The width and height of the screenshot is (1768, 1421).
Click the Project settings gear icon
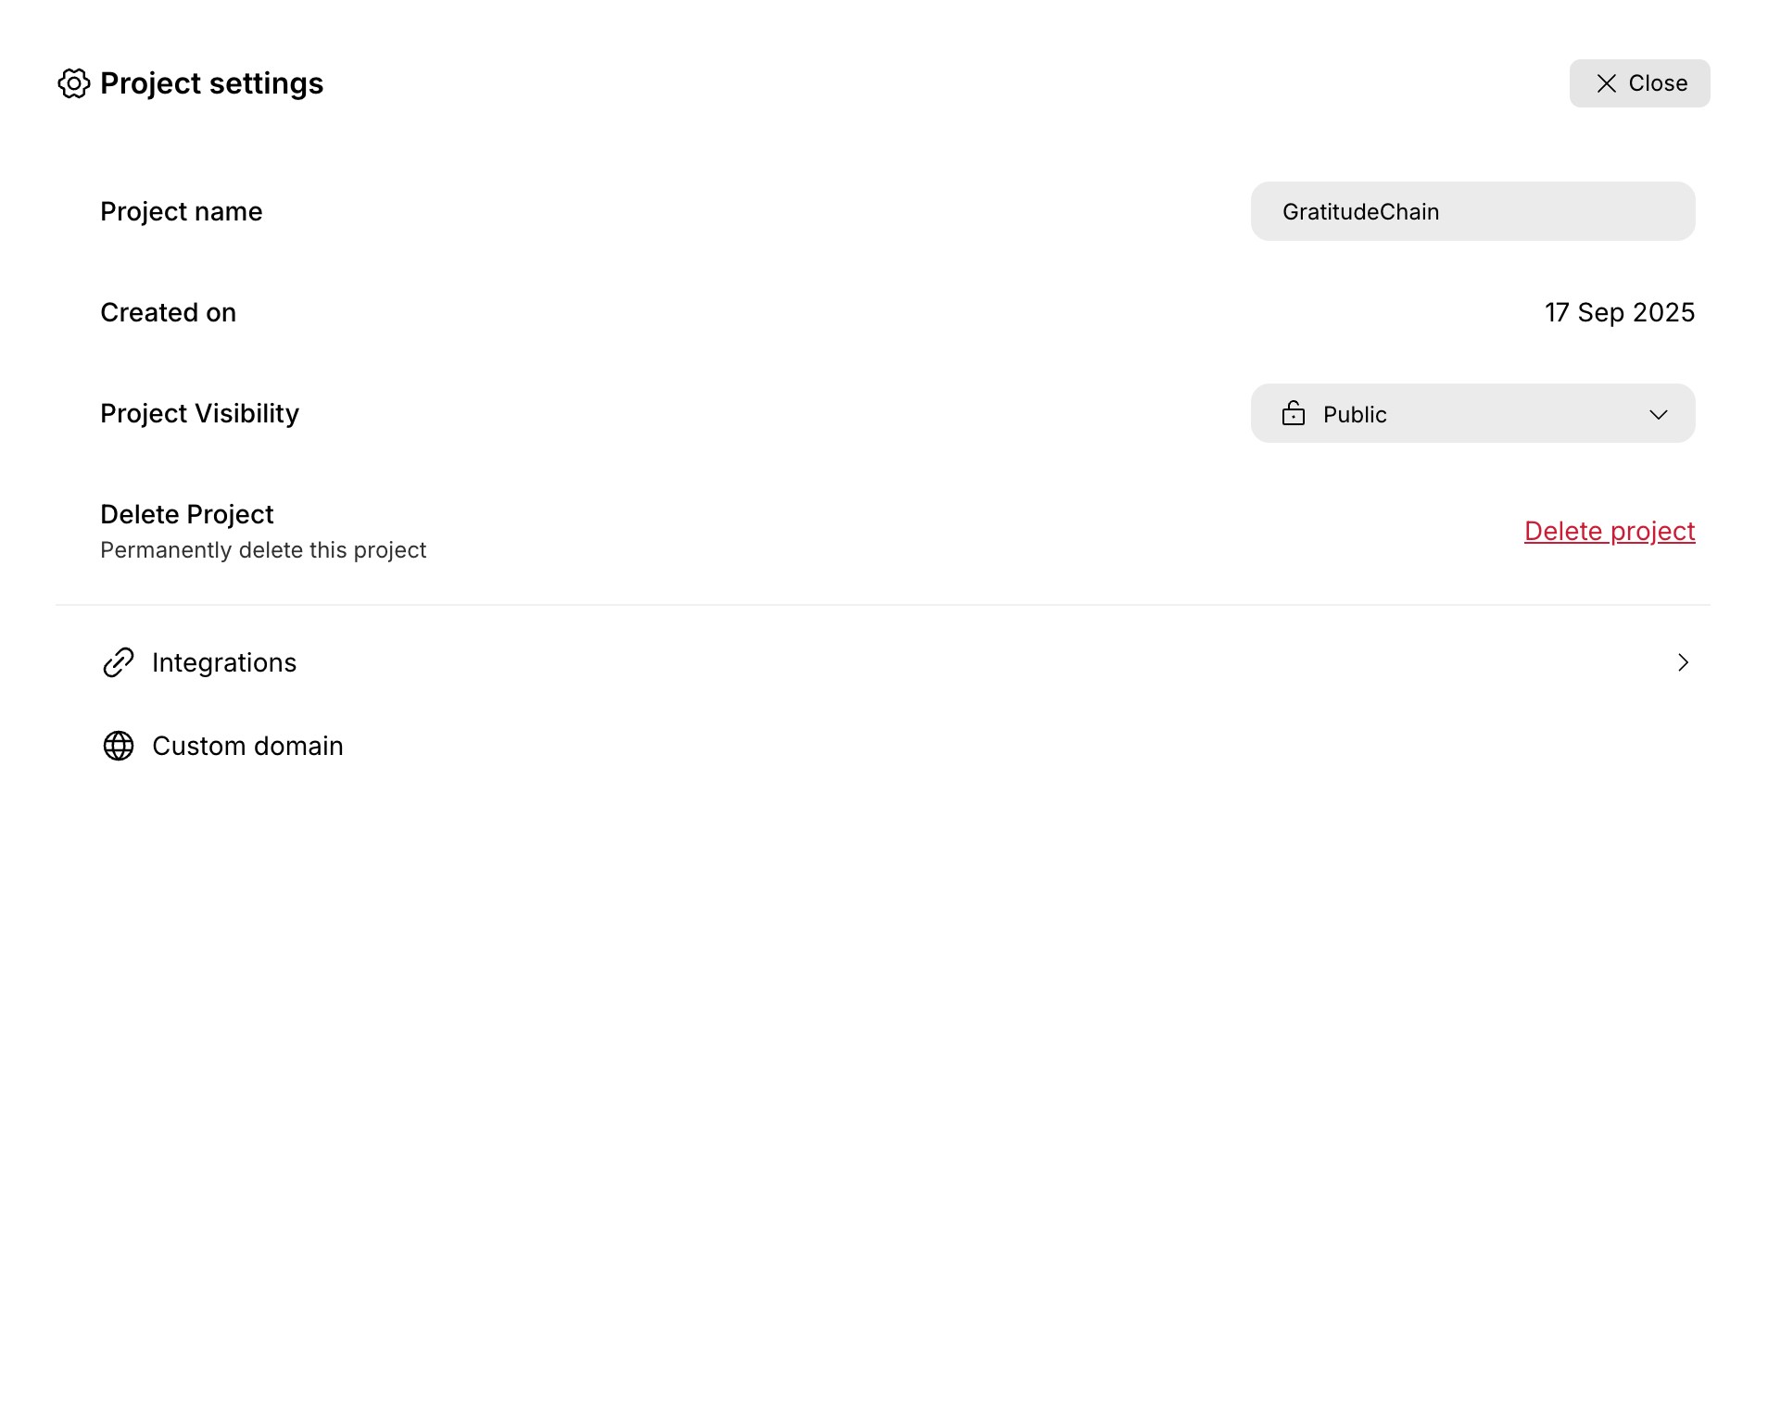tap(74, 84)
